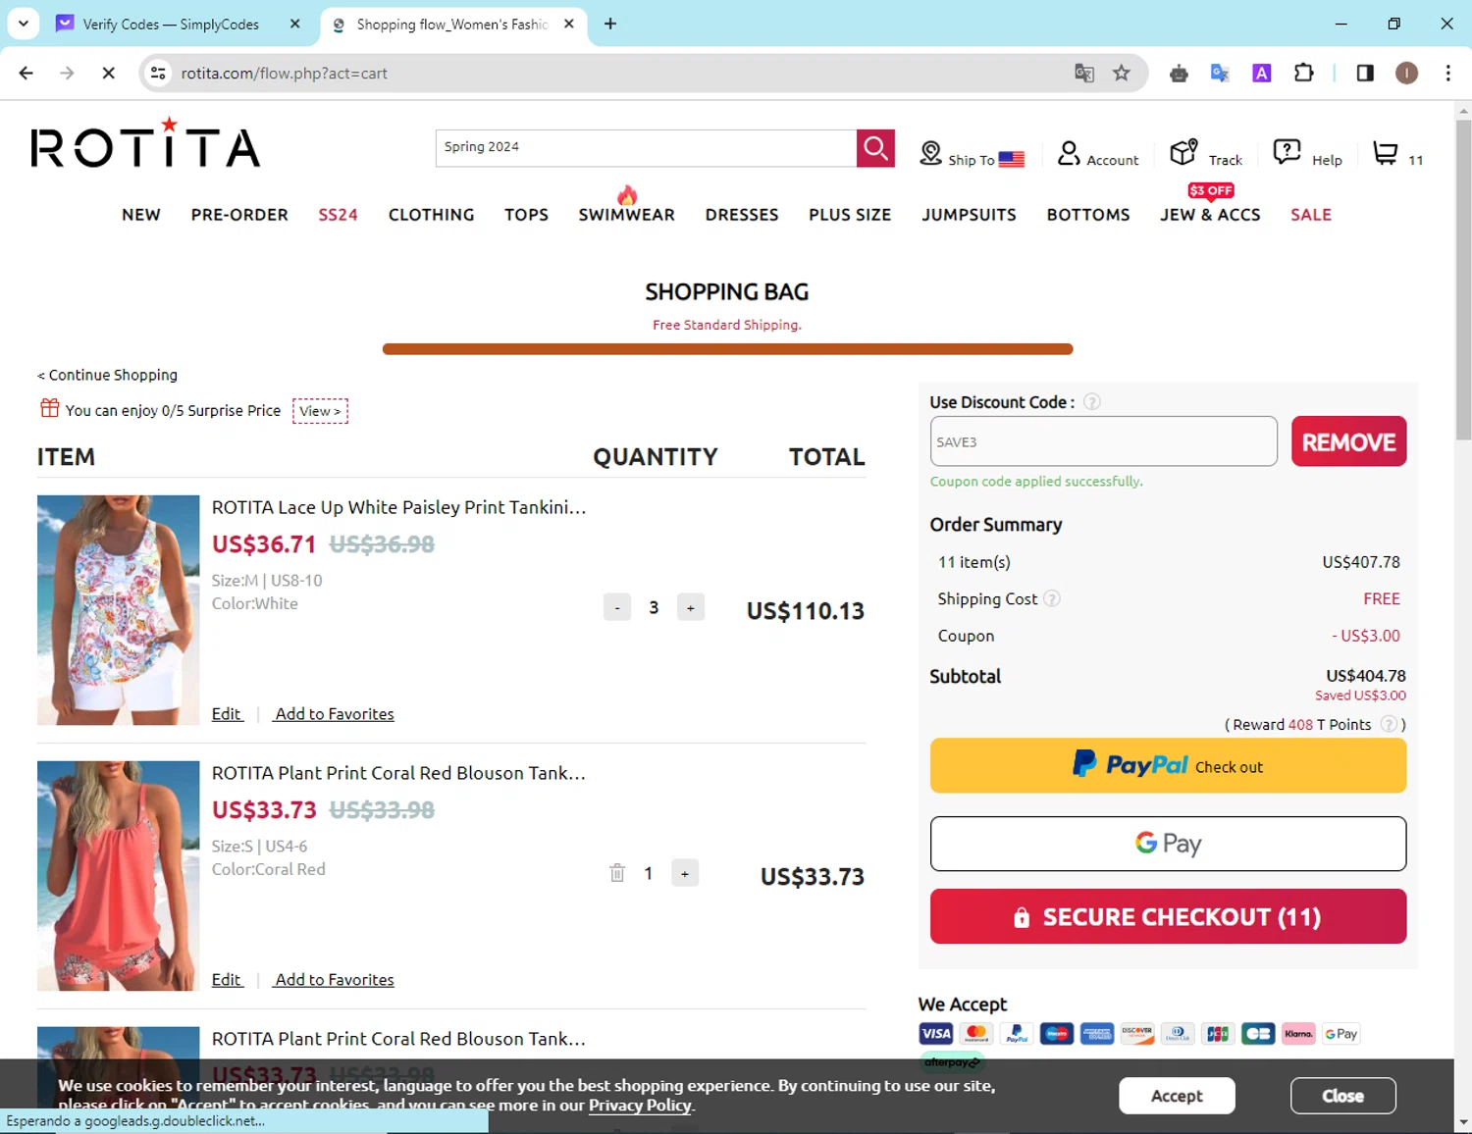Switch to the Verify Codes SimplyCodes tab
The height and width of the screenshot is (1134, 1472).
click(172, 24)
